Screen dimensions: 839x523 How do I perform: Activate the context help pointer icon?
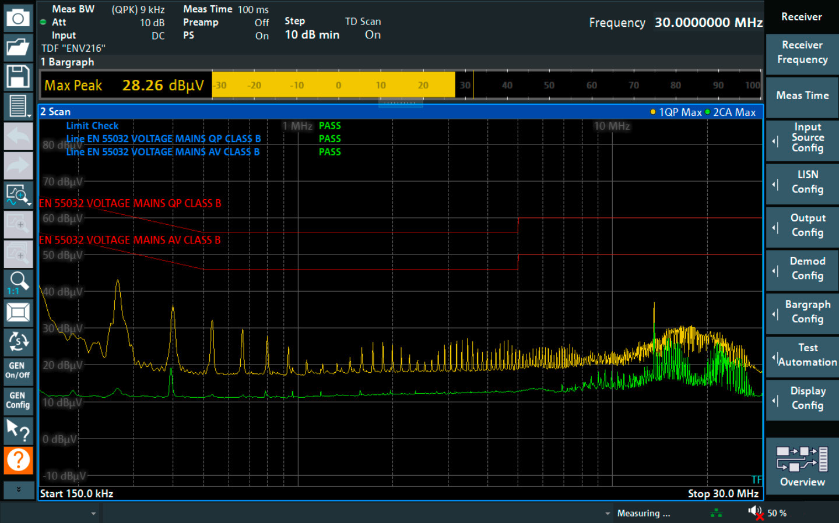pos(18,431)
